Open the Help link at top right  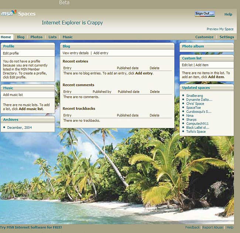pyautogui.click(x=228, y=14)
